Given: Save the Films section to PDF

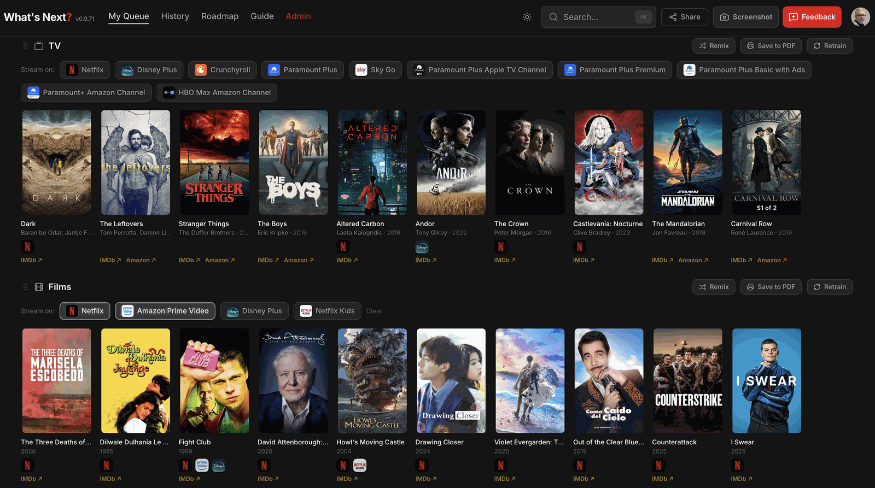Looking at the screenshot, I should [771, 287].
